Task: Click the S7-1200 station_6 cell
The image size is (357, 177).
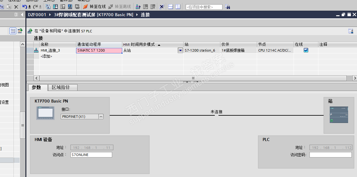Action: click(x=202, y=50)
